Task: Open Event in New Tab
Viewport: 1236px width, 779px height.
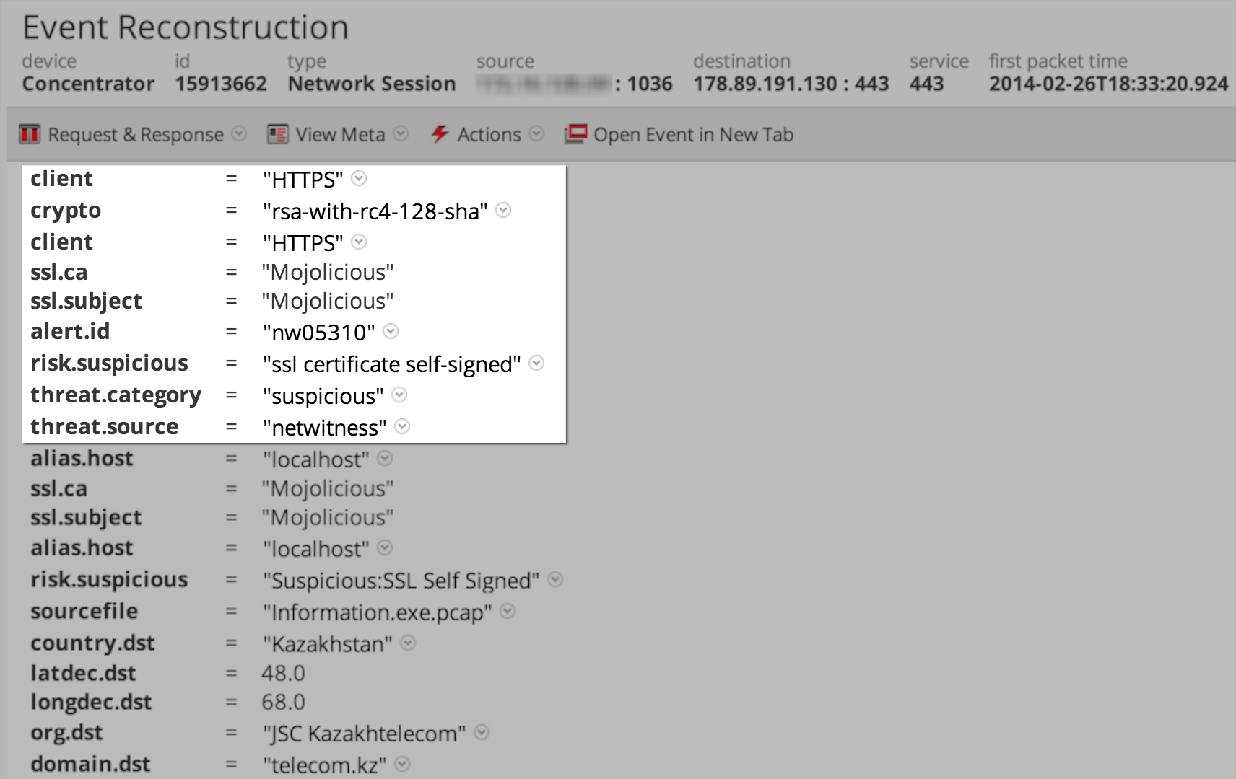Action: [x=692, y=134]
